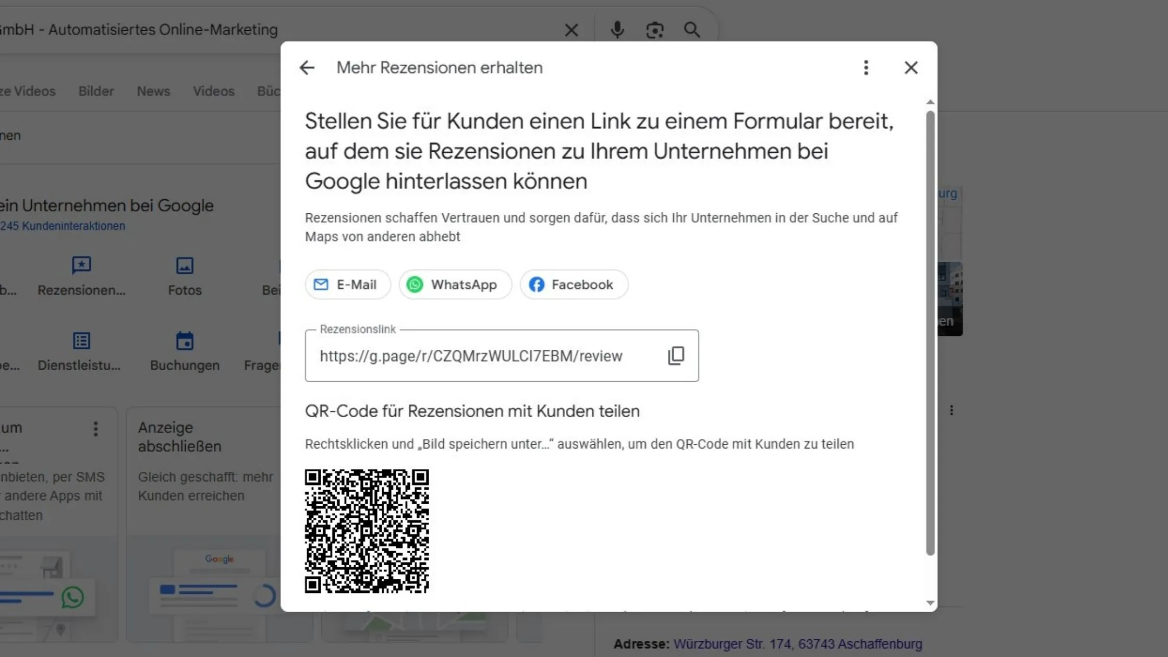Copy the Rezensionslink with the copy icon
This screenshot has width=1168, height=657.
point(676,355)
